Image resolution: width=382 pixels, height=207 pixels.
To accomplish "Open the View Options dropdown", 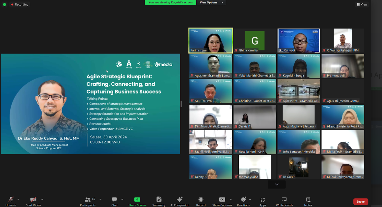I will (211, 2).
